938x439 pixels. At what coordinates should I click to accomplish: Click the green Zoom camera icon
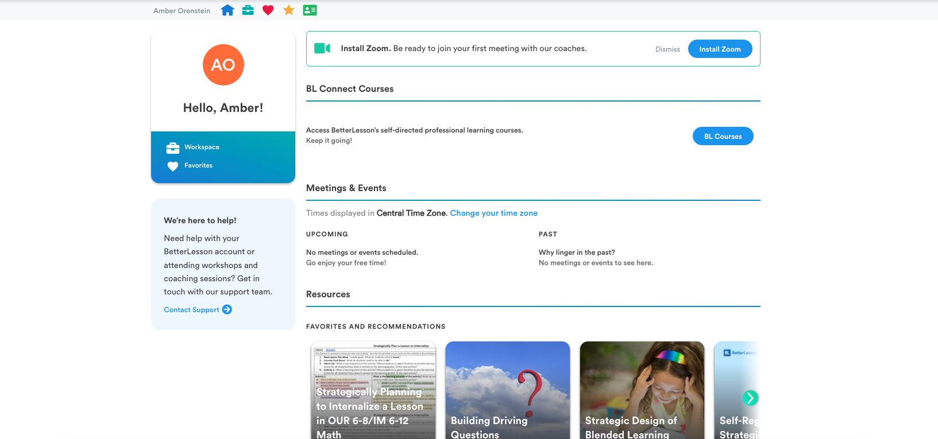click(322, 48)
